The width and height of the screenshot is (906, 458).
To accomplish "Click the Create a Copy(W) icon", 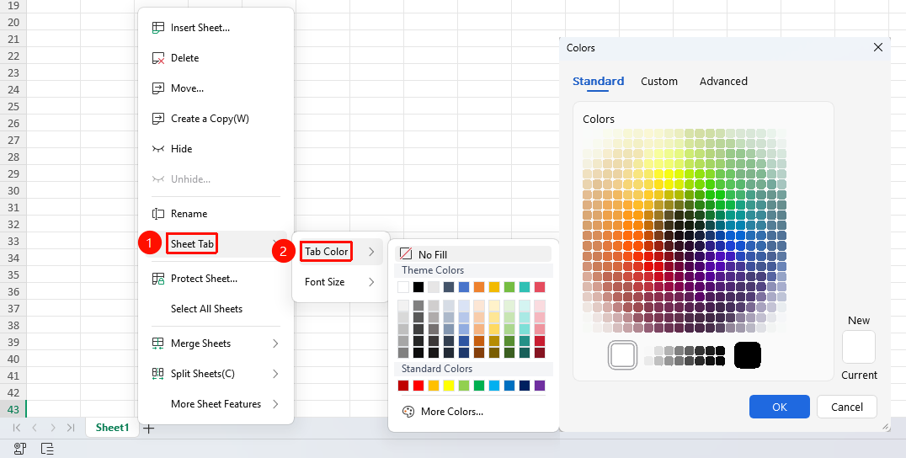I will pyautogui.click(x=157, y=119).
